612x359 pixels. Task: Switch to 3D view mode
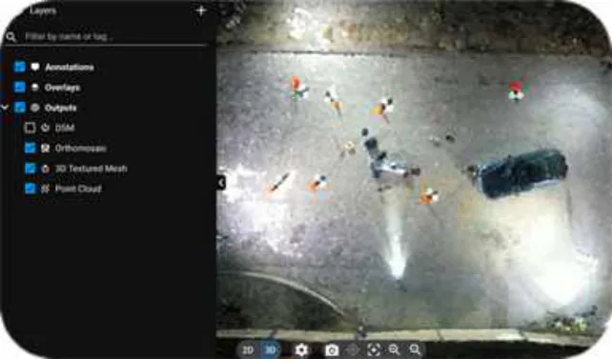point(270,350)
